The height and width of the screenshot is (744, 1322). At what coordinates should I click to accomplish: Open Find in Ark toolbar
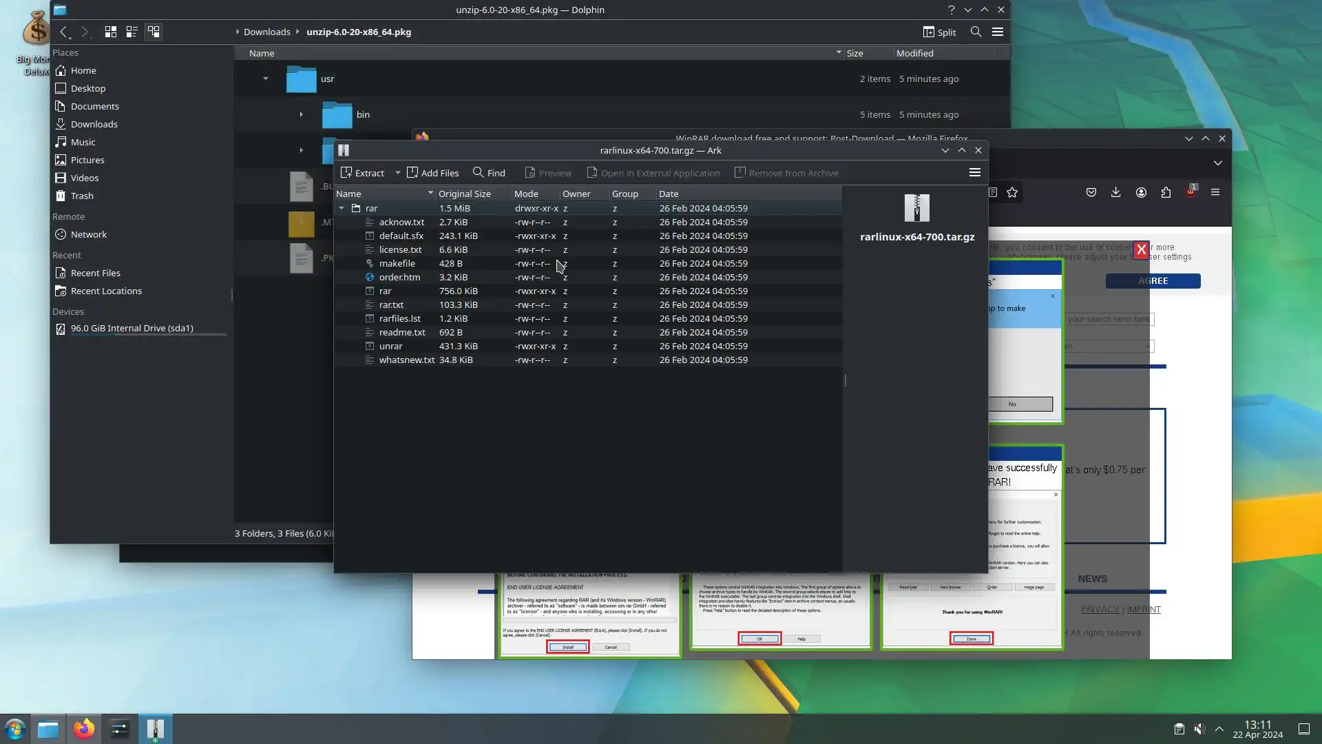point(489,173)
